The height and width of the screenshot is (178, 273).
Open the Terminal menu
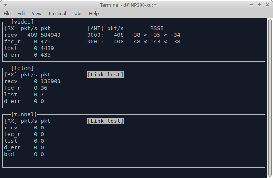pyautogui.click(x=57, y=13)
